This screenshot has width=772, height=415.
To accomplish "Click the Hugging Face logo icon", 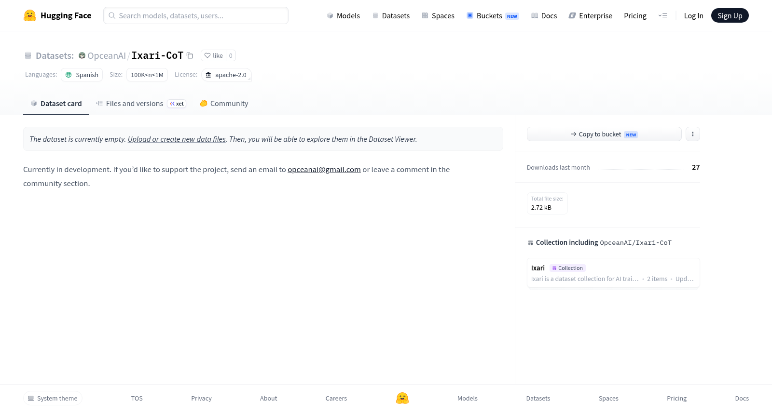I will (30, 15).
